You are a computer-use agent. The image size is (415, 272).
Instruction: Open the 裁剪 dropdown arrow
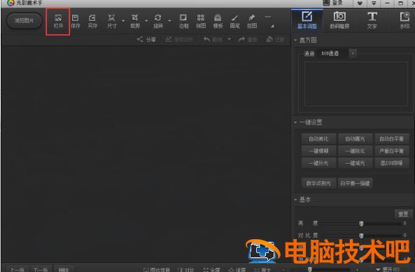click(x=146, y=20)
